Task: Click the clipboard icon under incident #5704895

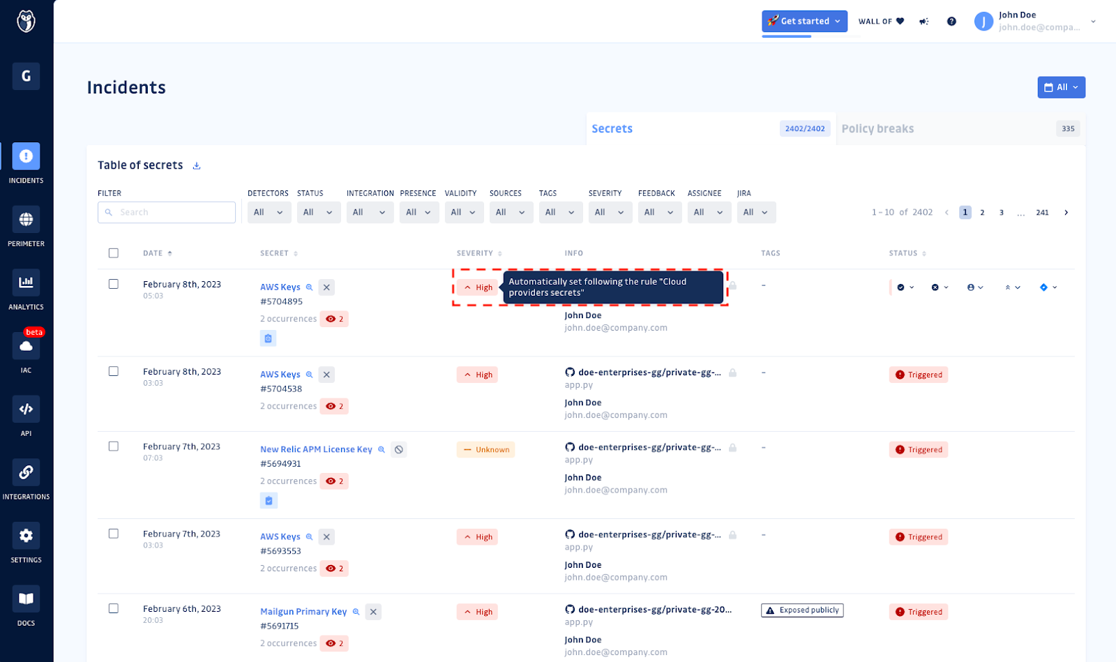Action: click(x=268, y=338)
